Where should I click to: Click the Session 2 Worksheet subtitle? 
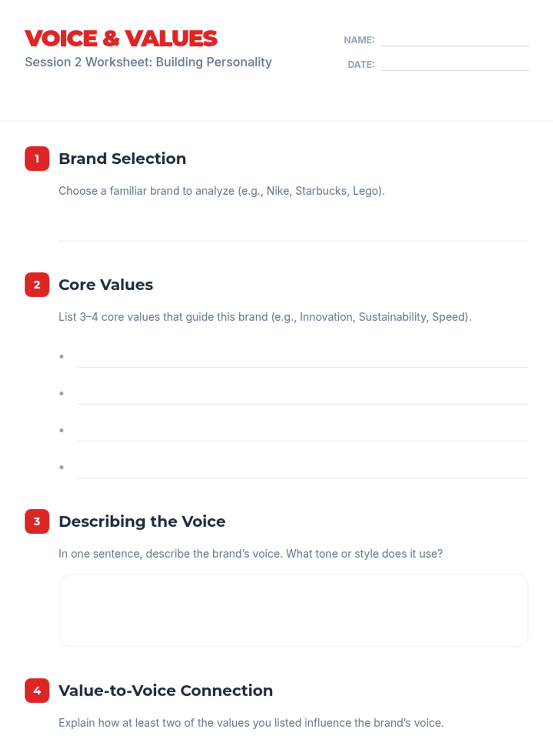pos(148,62)
